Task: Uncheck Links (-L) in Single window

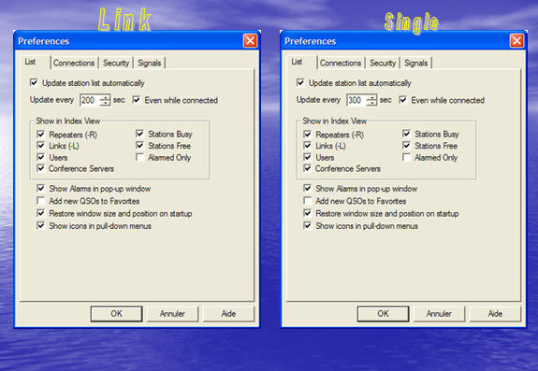Action: pyautogui.click(x=307, y=146)
